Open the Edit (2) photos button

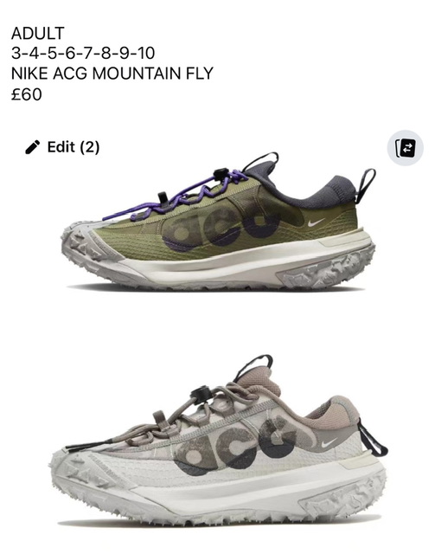click(x=62, y=147)
